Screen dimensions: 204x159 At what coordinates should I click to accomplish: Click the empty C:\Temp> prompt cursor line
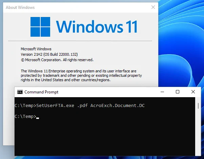point(27,117)
